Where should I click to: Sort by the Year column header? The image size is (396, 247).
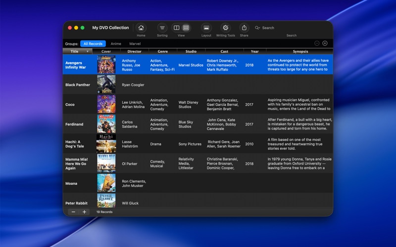tap(254, 51)
